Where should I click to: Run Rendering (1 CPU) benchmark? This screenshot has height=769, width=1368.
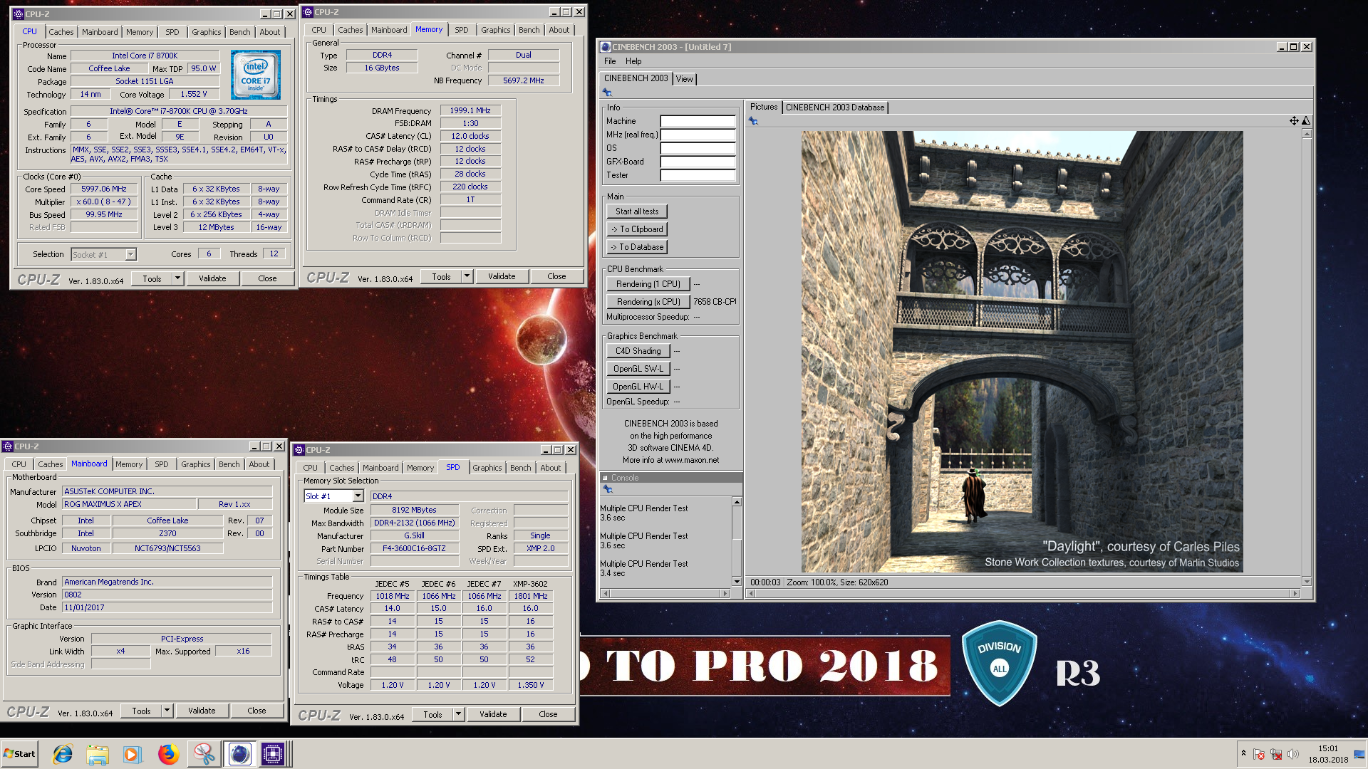648,284
